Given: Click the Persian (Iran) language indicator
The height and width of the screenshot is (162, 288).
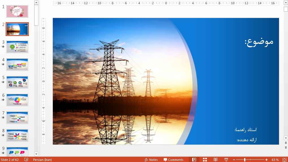Looking at the screenshot, I should (42, 160).
